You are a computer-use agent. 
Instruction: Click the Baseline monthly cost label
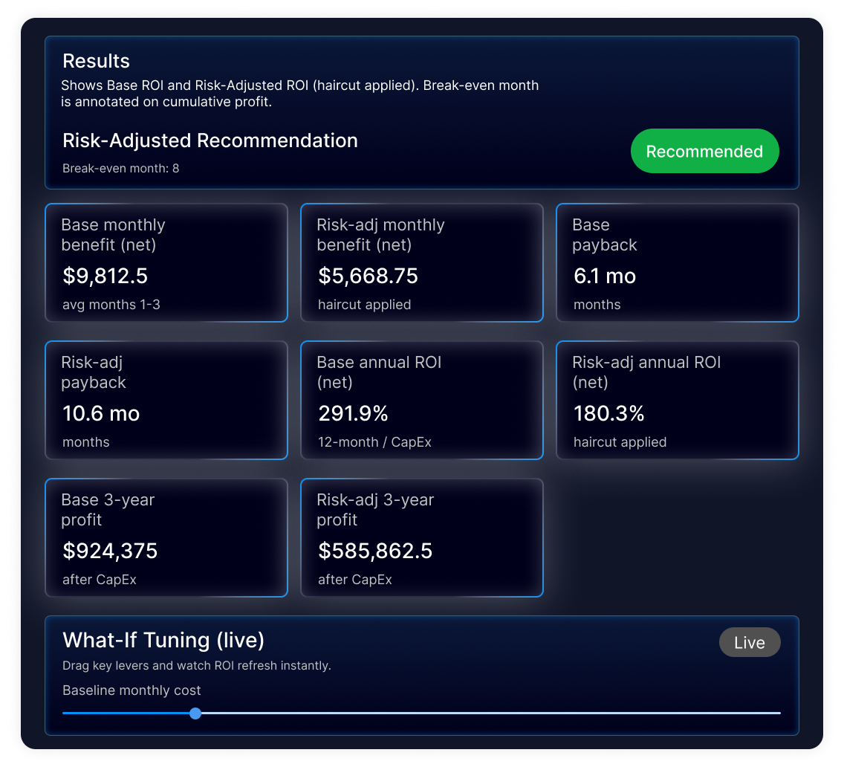click(132, 690)
